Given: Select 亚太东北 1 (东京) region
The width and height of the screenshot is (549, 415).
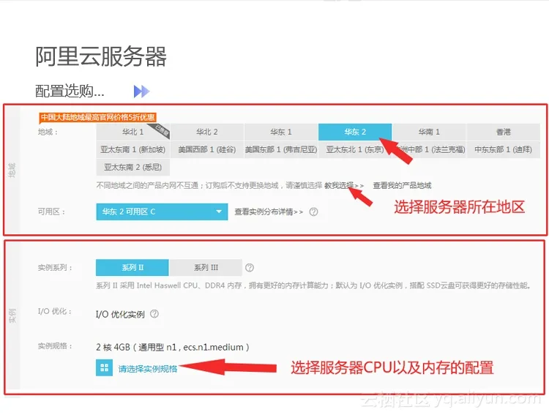Looking at the screenshot, I should [x=355, y=149].
